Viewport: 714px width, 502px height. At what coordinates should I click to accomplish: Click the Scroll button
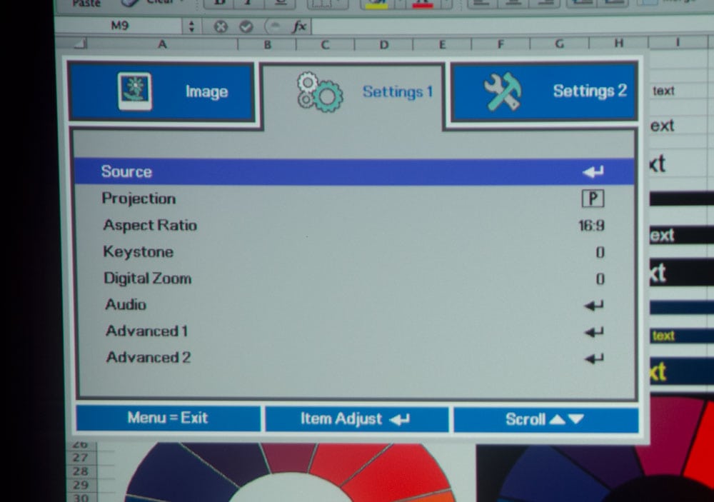pyautogui.click(x=545, y=419)
